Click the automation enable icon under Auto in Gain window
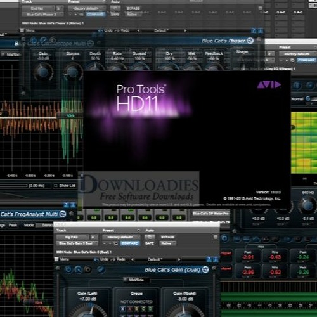Image resolution: width=317 pixels, height=317 pixels. tap(150, 236)
